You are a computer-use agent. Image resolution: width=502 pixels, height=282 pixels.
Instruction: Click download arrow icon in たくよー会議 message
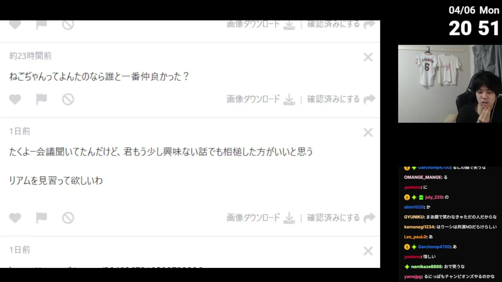point(289,218)
